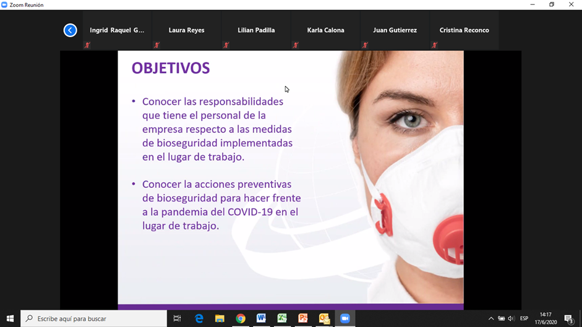Open Task View from taskbar
Screen dimensions: 582x327
177,318
